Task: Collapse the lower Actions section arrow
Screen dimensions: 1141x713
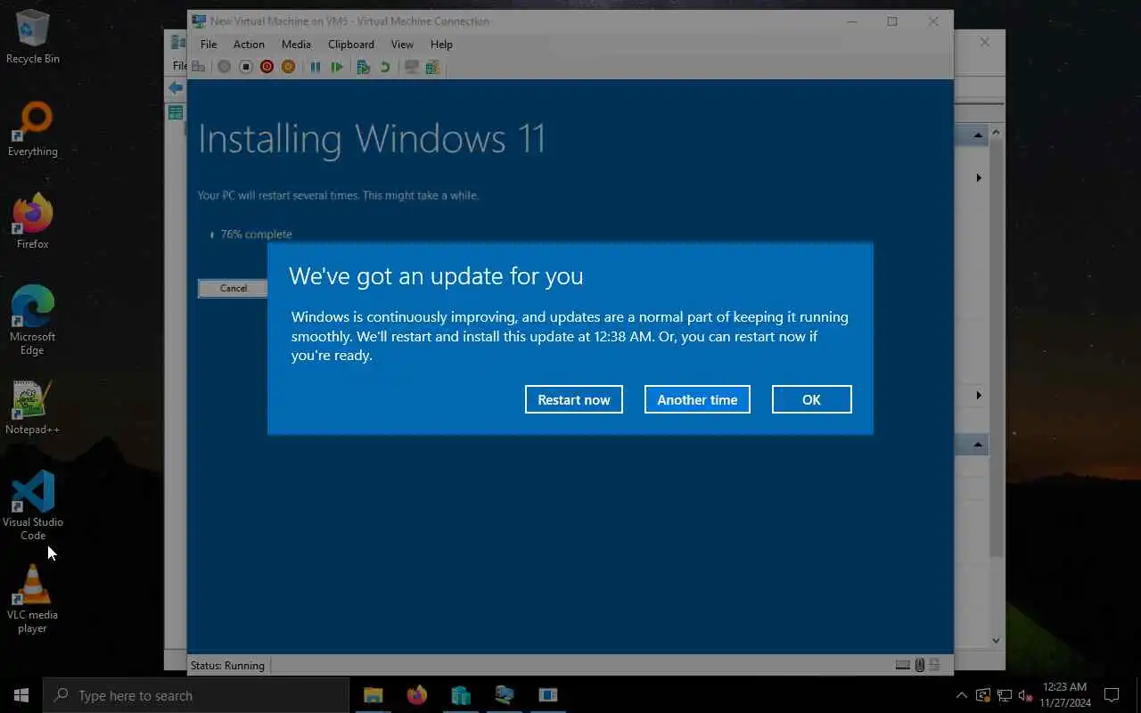Action: point(978,444)
